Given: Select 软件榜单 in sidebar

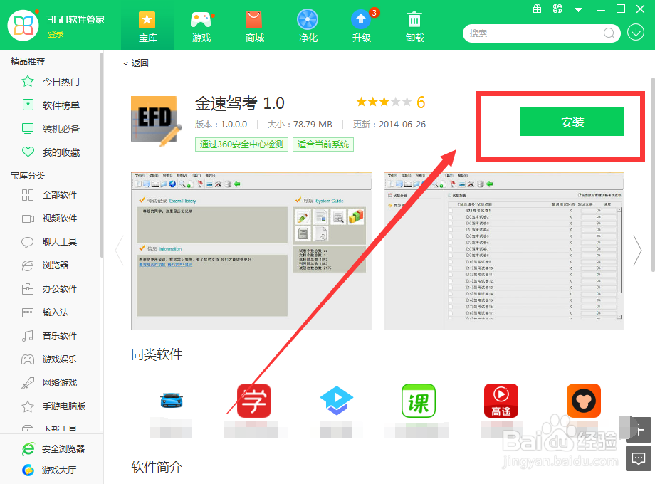Looking at the screenshot, I should pos(51,105).
